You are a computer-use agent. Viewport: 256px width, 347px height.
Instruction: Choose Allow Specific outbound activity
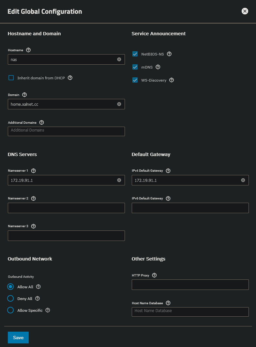[x=10, y=310]
